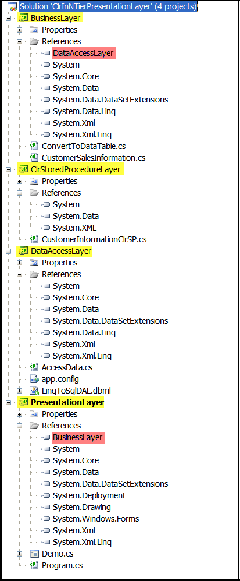
Task: Select the highlighted DataAccessLayer reference under BusinessLayer
Action: [x=83, y=53]
